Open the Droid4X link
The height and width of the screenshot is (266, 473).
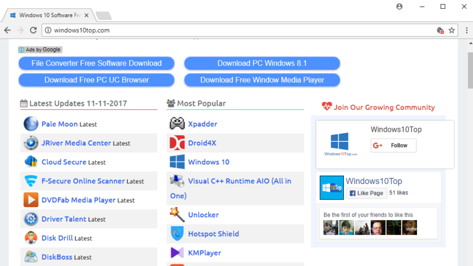(x=202, y=143)
